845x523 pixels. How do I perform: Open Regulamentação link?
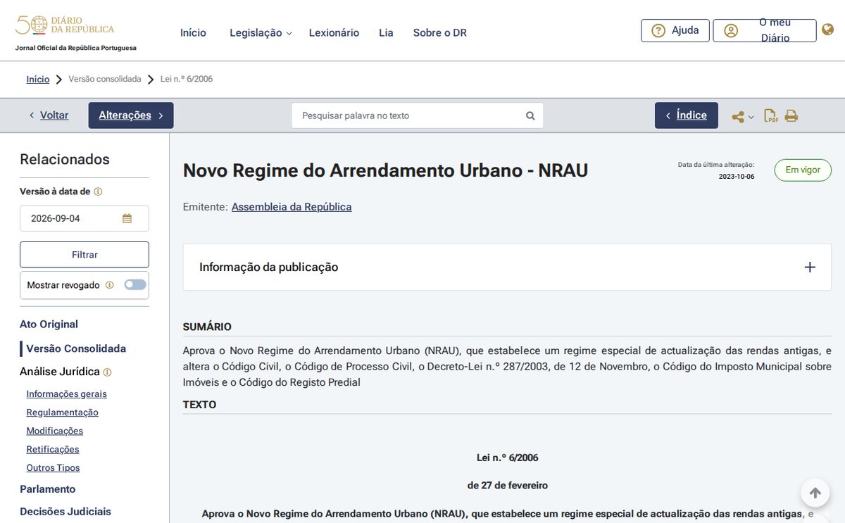63,412
